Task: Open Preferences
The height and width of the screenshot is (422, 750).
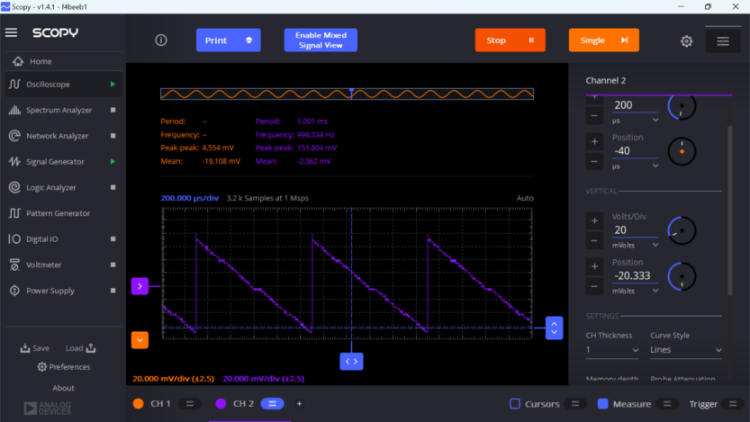Action: pos(64,367)
